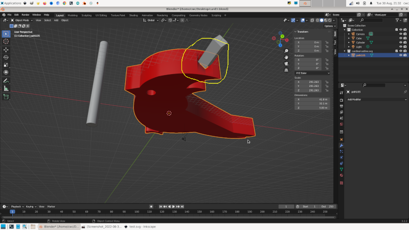This screenshot has height=230, width=409.
Task: Toggle the camera view icon
Action: pos(286,63)
